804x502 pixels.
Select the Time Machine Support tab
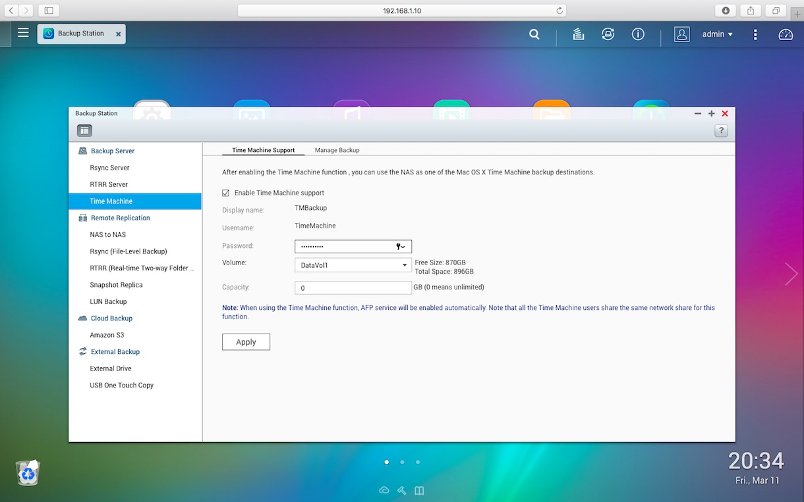pos(263,150)
